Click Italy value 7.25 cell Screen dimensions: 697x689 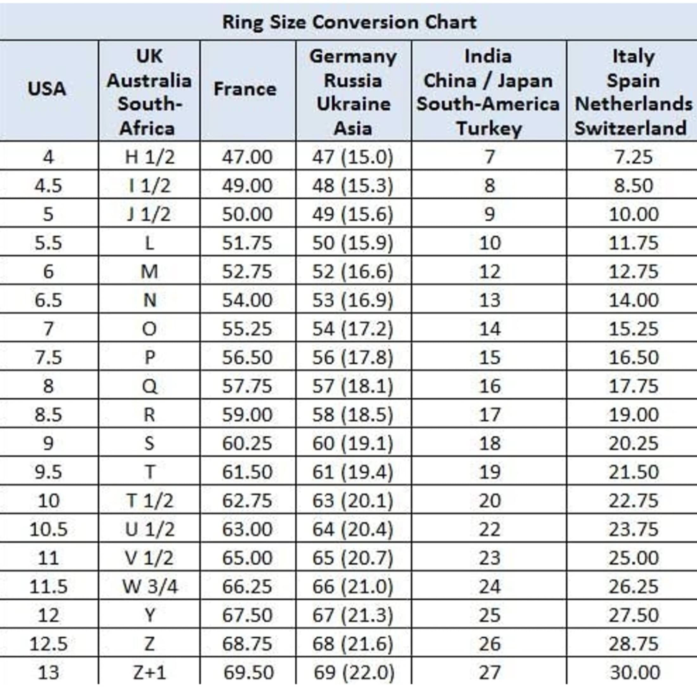(x=632, y=156)
